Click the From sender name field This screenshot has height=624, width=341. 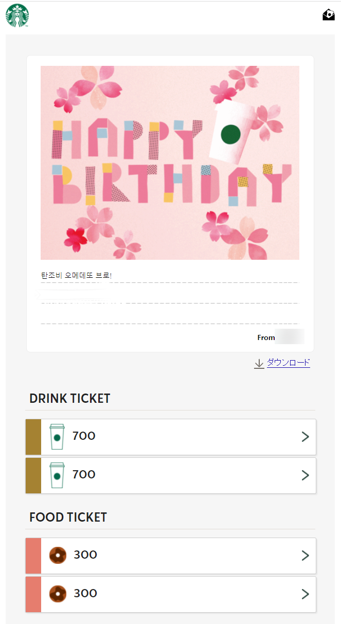coord(289,336)
